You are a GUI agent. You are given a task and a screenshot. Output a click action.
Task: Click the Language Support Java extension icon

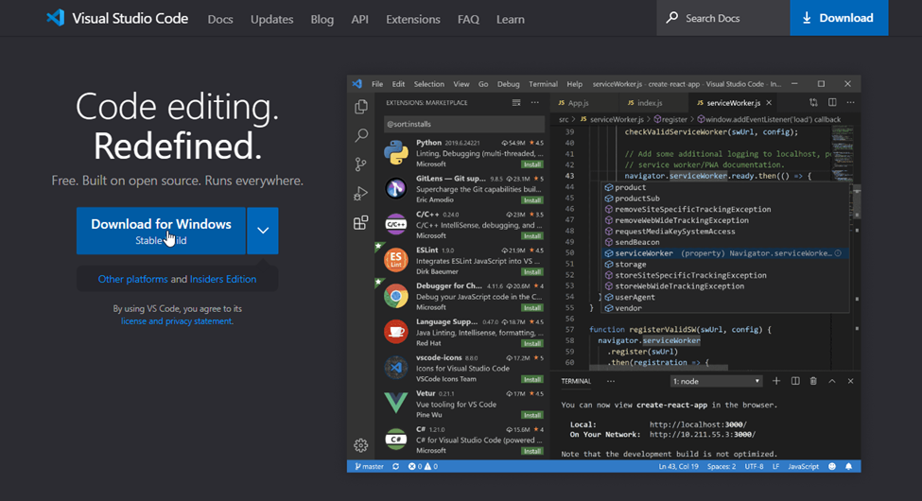[396, 332]
